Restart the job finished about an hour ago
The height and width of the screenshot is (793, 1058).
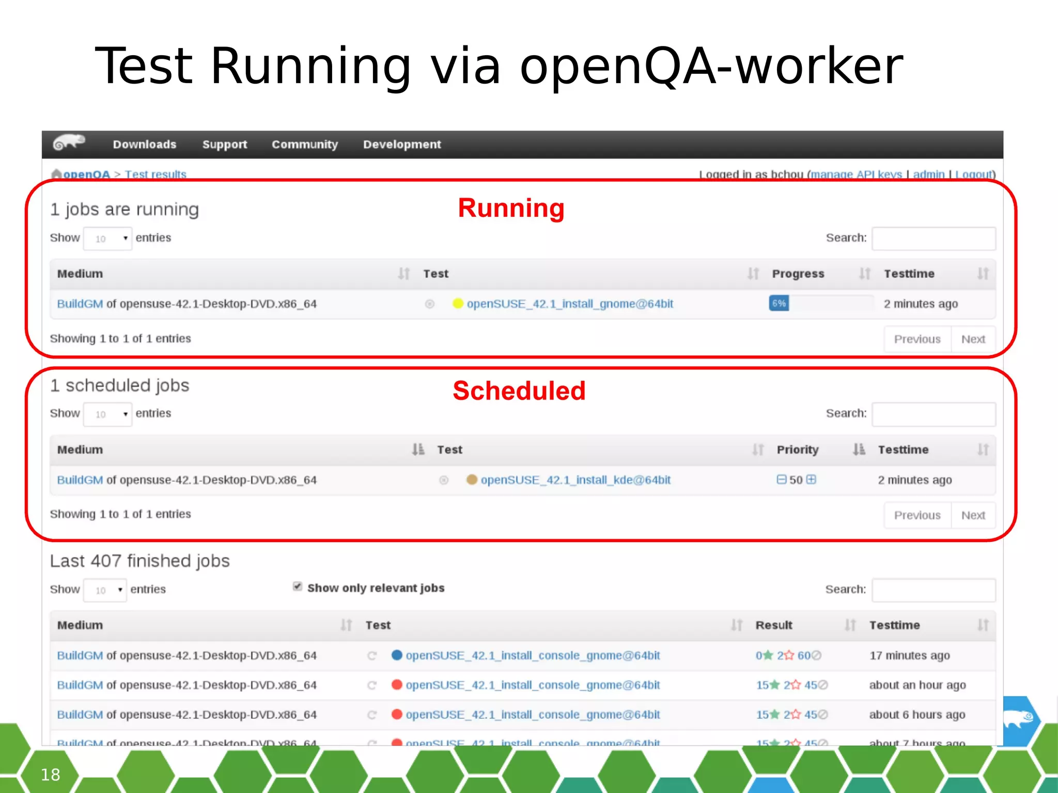(371, 685)
